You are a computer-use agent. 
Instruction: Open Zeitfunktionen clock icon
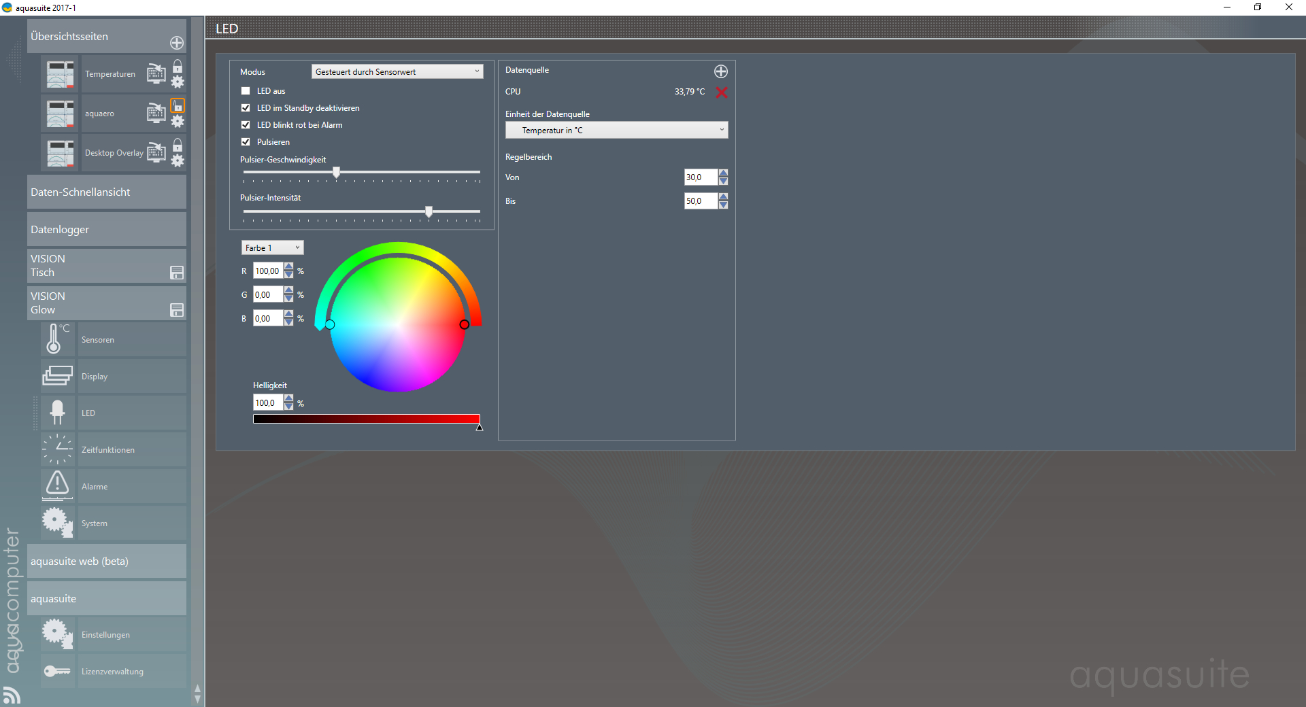(57, 449)
